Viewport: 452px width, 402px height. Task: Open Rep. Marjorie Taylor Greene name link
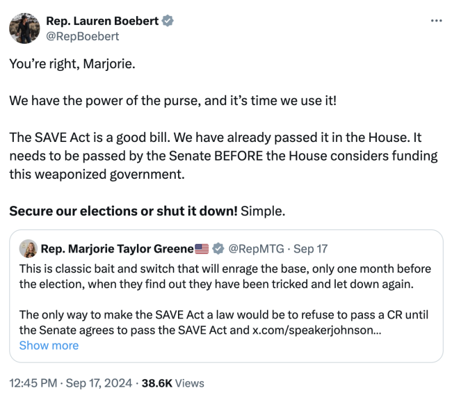click(117, 248)
